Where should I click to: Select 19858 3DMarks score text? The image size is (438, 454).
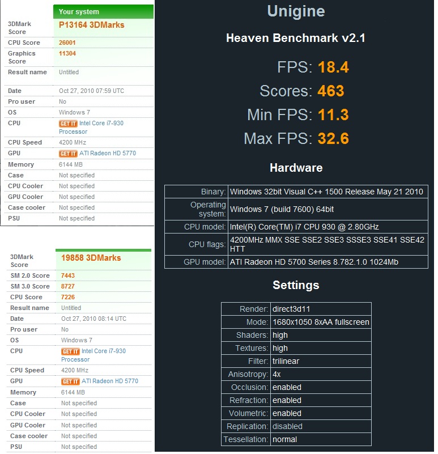(x=91, y=258)
